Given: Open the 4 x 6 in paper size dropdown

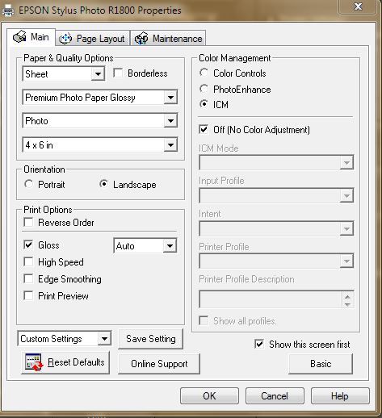Looking at the screenshot, I should [170, 145].
